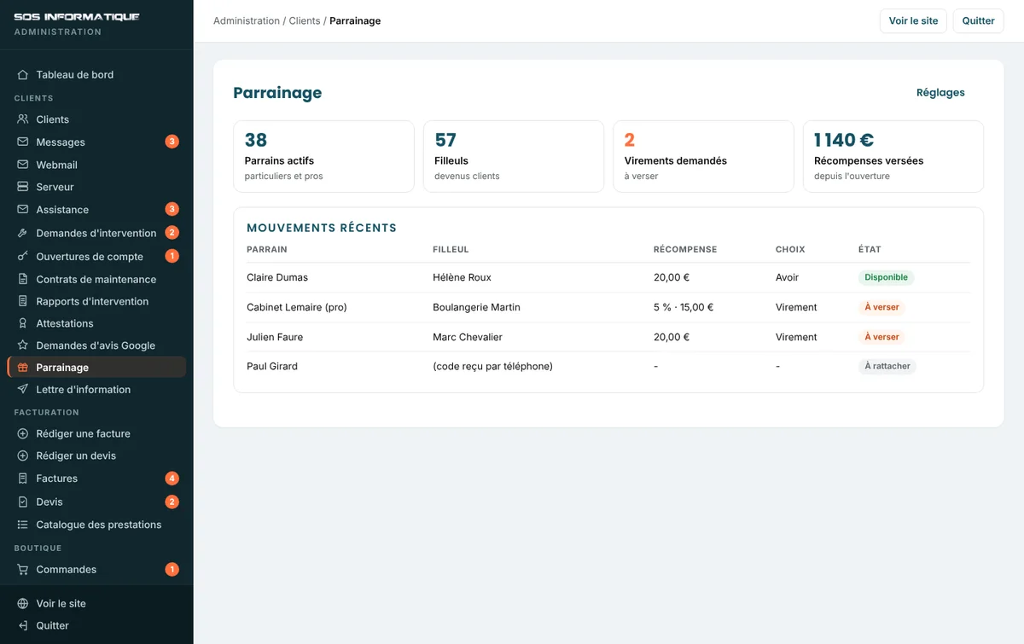Click the Messages envelope icon
Image resolution: width=1024 pixels, height=644 pixels.
23,142
